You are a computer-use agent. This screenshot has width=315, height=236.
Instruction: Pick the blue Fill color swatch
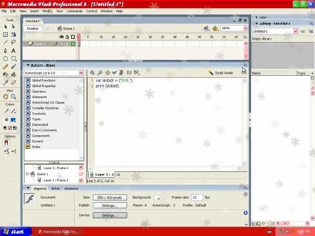click(x=13, y=120)
